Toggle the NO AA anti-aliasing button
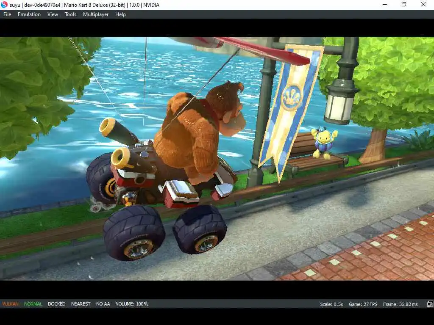The image size is (434, 325). pos(103,304)
